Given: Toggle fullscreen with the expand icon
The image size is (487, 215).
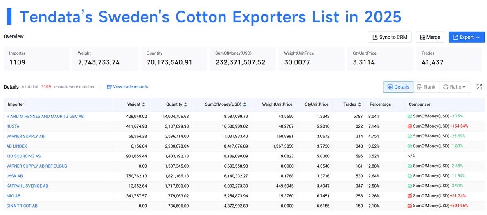Looking at the screenshot, I should click(x=479, y=87).
